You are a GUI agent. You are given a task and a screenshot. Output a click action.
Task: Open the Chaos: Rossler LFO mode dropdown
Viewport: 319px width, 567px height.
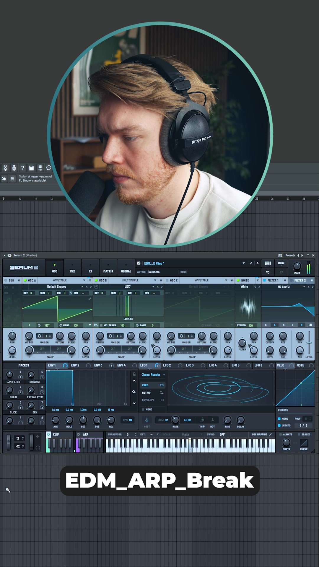(153, 375)
